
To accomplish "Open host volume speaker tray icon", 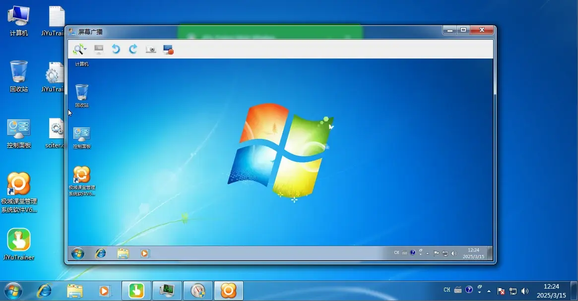I will [x=525, y=291].
